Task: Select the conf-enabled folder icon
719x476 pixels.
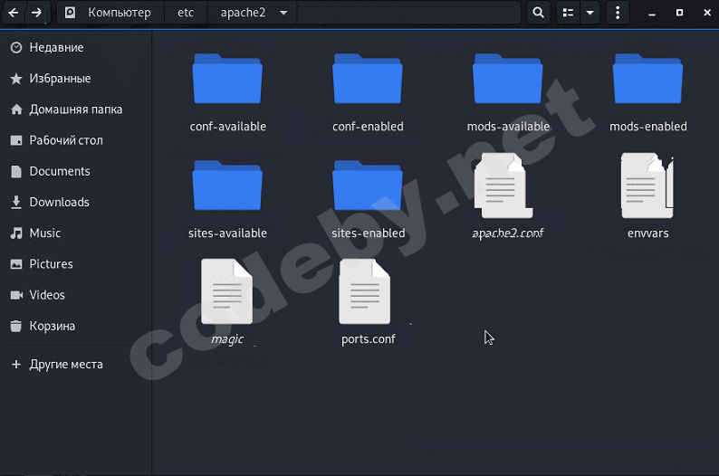Action: tap(368, 79)
